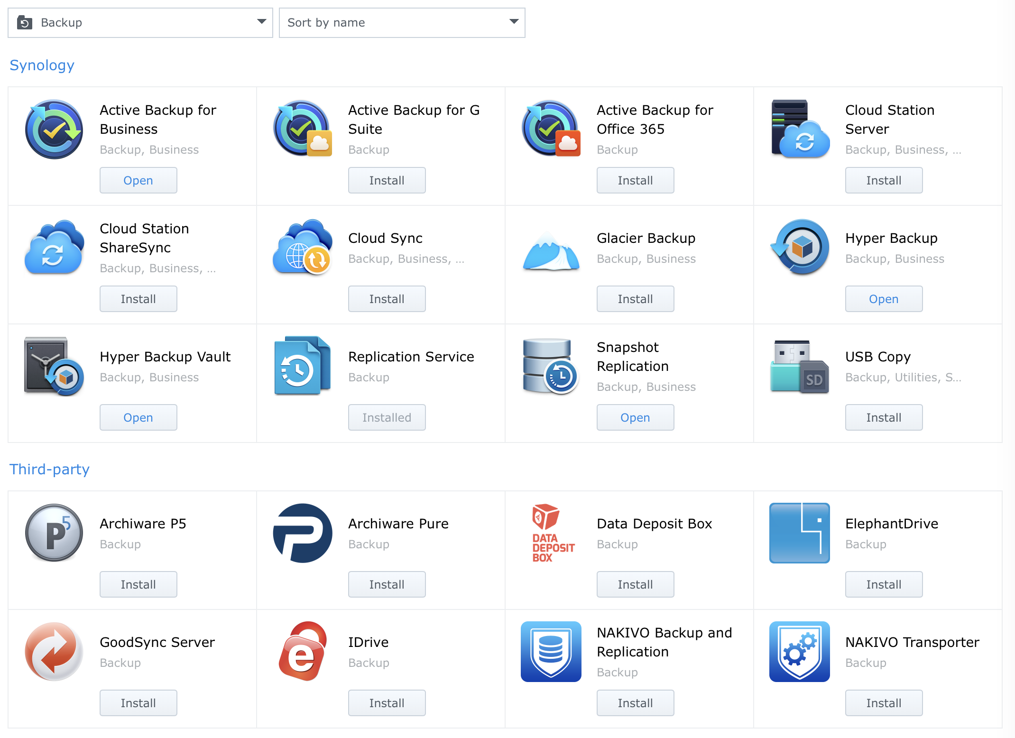Click the USB Copy package title

coord(878,357)
